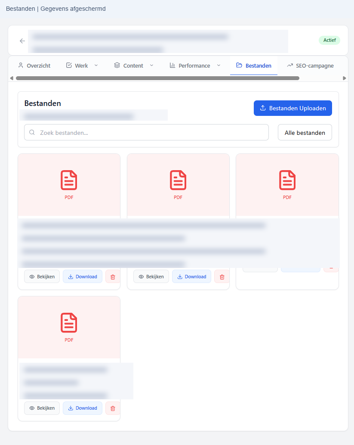Switch to the SEO-campagne tab
This screenshot has height=445, width=354.
[x=310, y=65]
